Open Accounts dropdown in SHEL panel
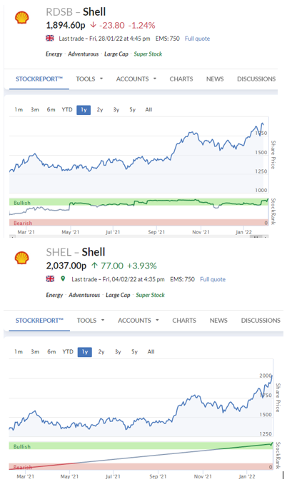This screenshot has height=487, width=287. click(x=139, y=320)
